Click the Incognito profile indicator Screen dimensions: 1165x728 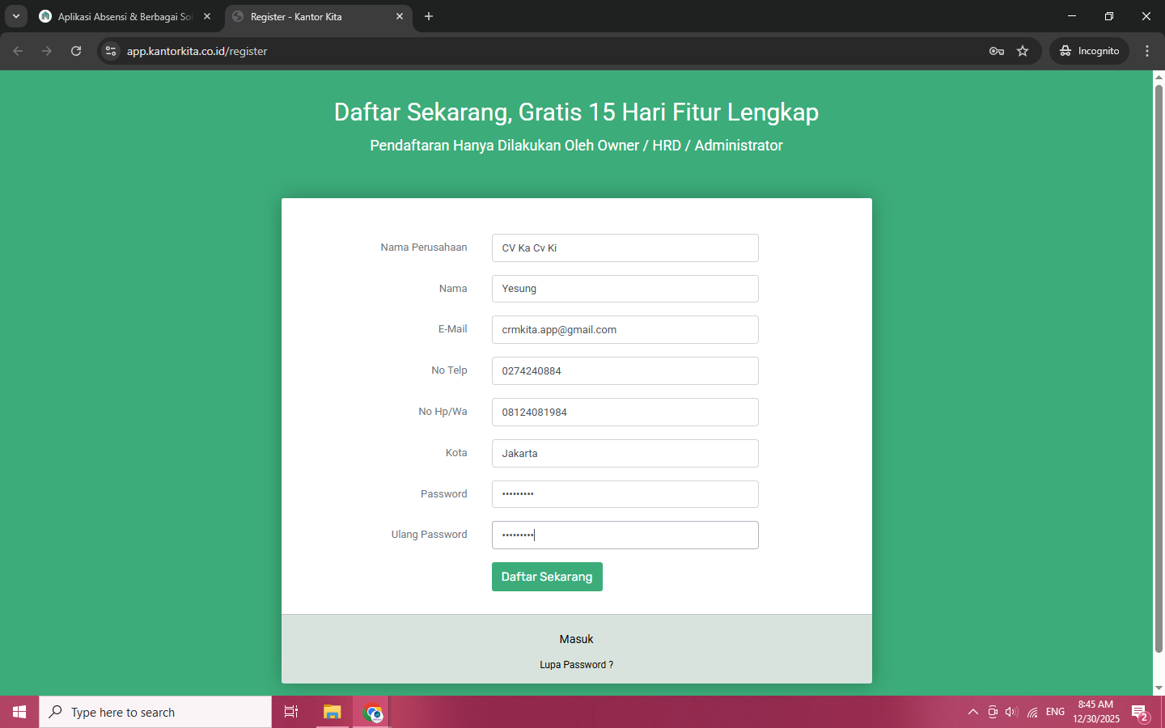click(1089, 51)
